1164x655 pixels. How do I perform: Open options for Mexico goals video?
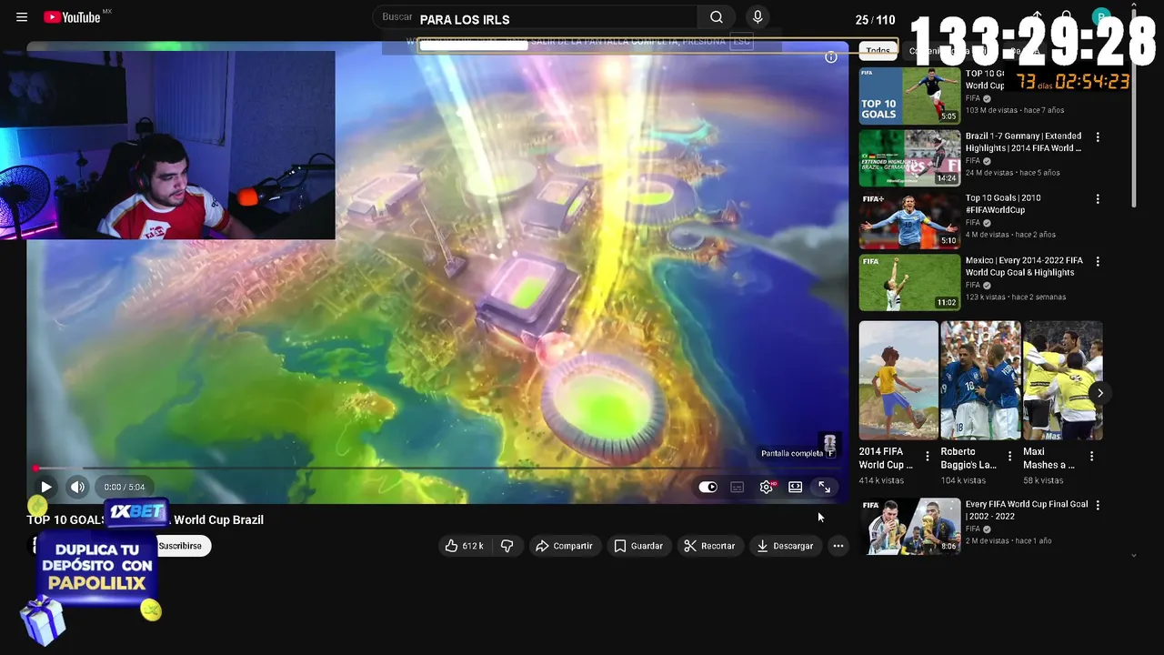[x=1098, y=261]
